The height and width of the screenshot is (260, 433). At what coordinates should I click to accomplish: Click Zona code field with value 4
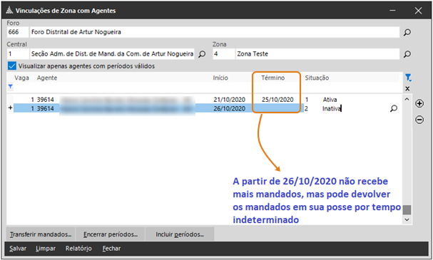click(224, 53)
